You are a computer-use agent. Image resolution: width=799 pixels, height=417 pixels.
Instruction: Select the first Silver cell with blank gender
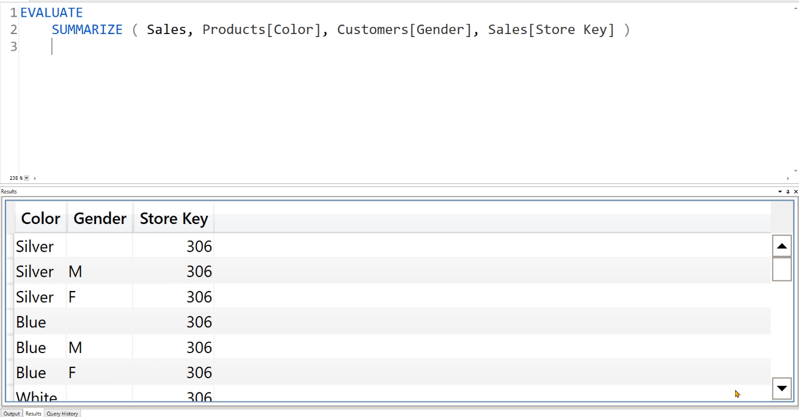[41, 246]
